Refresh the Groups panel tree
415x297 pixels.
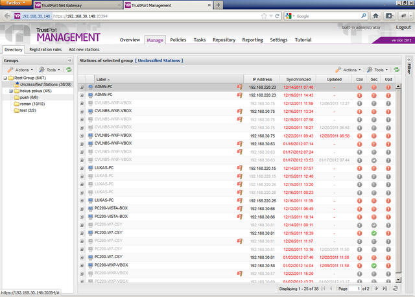click(68, 69)
